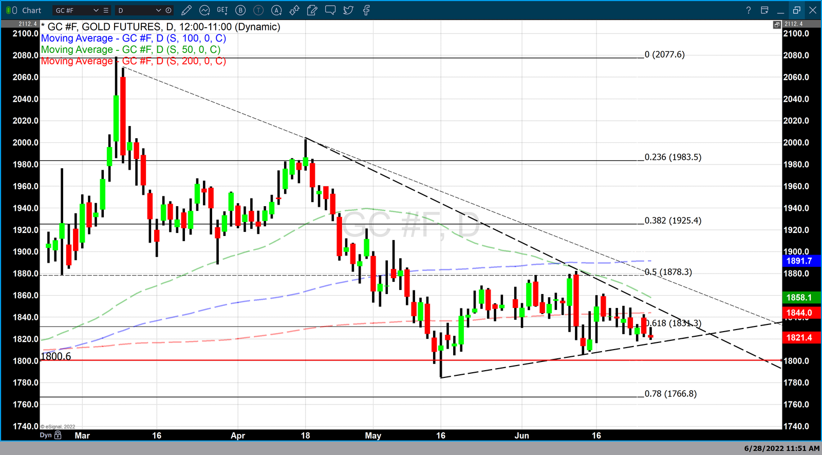The width and height of the screenshot is (822, 455).
Task: Click the edit note icon
Action: pyautogui.click(x=312, y=10)
